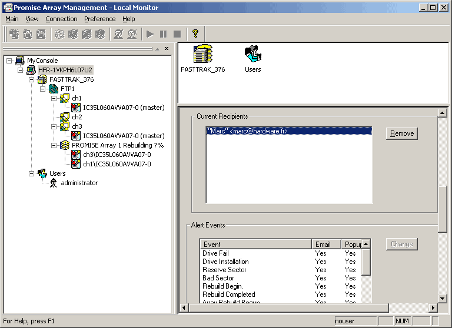Select the FTP1 card icon in the tree
This screenshot has width=452, height=328.
(54, 89)
